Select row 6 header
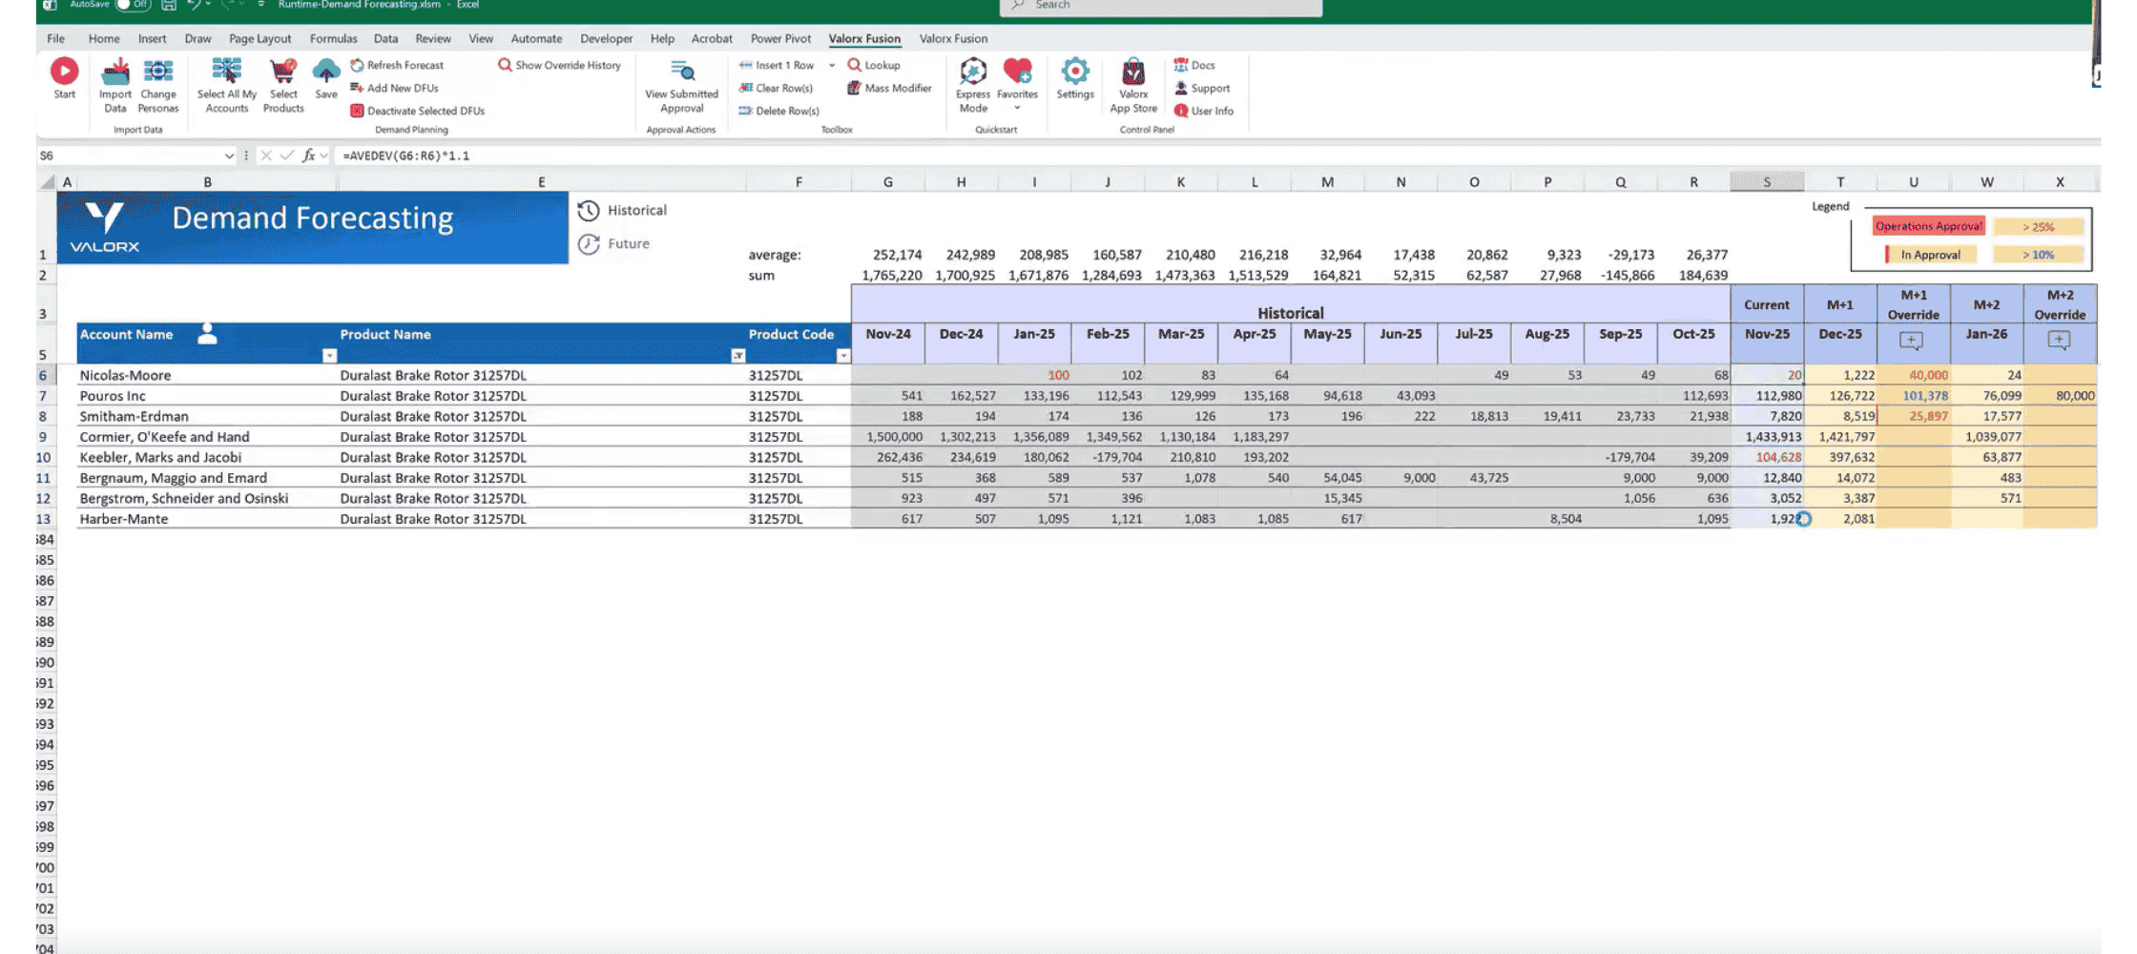This screenshot has width=2137, height=954. [x=43, y=375]
